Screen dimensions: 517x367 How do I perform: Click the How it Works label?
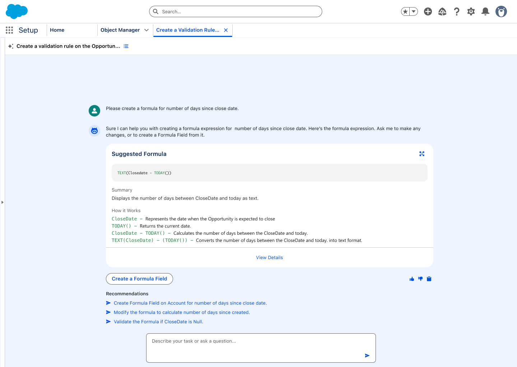coord(126,211)
